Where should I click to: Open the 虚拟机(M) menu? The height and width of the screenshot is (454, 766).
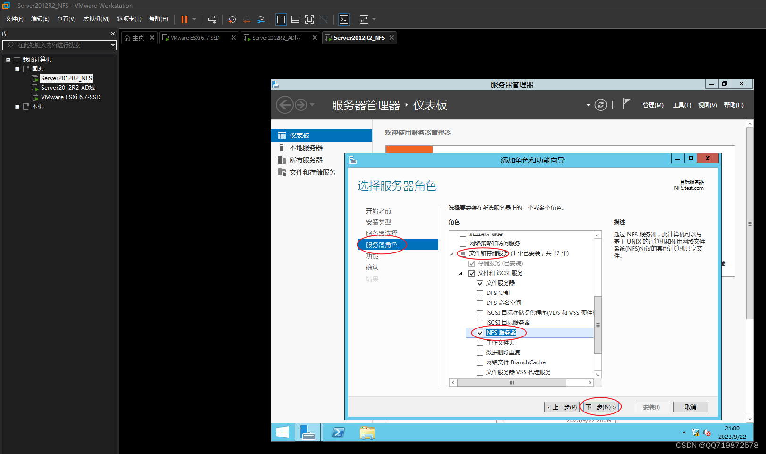point(96,19)
